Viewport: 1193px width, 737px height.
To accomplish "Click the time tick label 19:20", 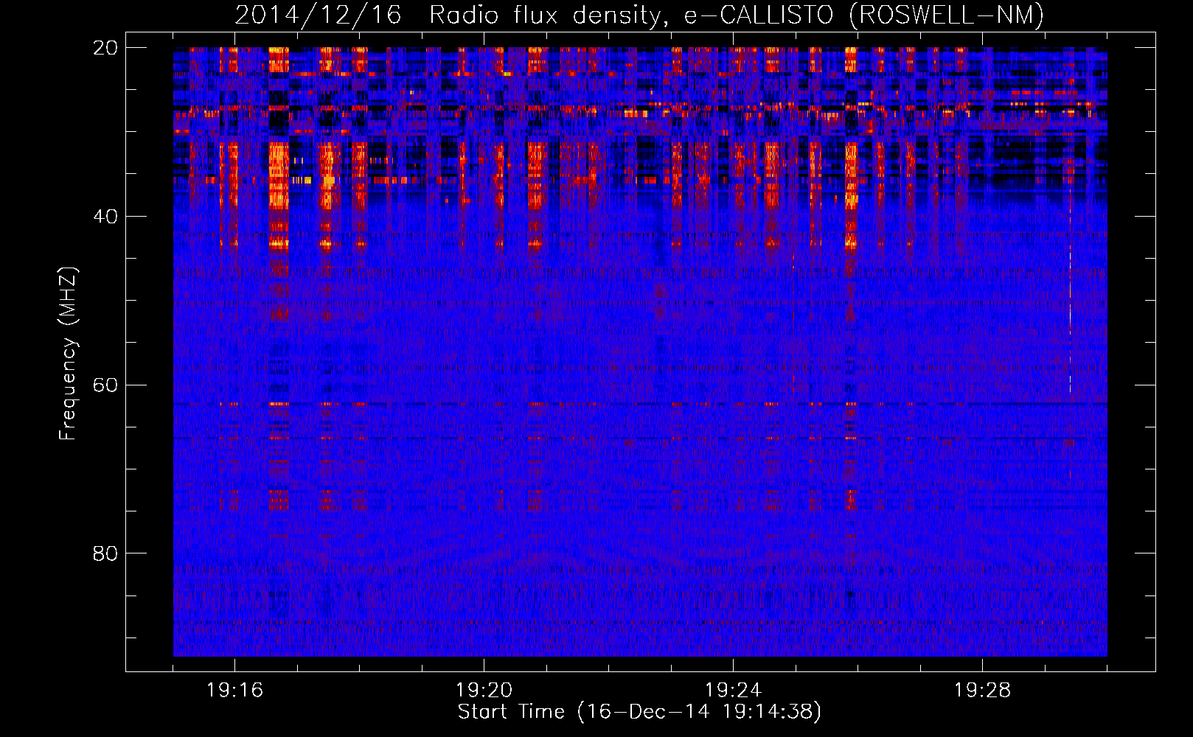I will tap(484, 691).
